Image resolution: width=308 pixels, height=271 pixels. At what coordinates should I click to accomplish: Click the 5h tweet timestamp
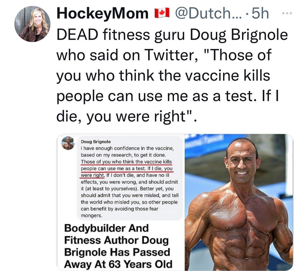pos(260,13)
